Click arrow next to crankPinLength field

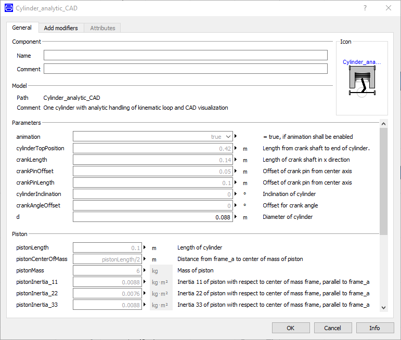pyautogui.click(x=236, y=182)
